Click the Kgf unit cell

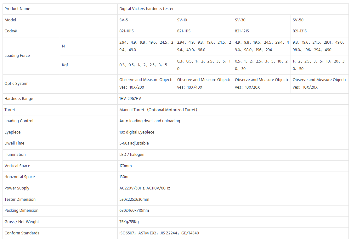(65, 65)
